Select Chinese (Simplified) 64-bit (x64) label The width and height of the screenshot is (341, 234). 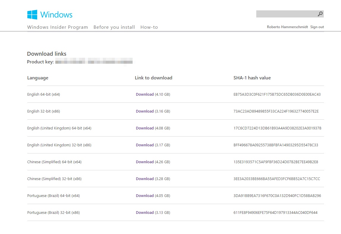[x=54, y=162]
